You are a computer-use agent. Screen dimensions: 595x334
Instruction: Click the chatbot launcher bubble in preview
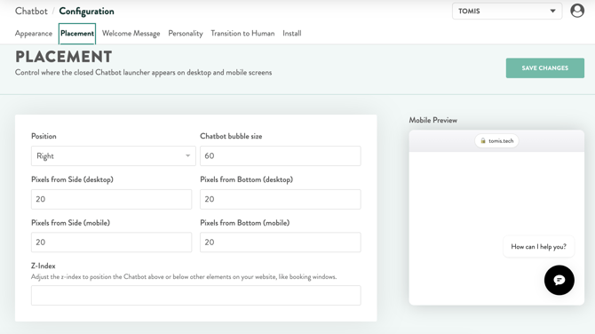coord(559,280)
